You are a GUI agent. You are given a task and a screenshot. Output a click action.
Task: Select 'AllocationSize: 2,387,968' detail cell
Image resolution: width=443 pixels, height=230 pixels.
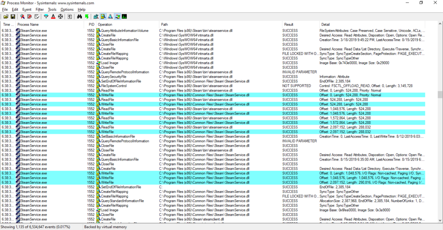pyautogui.click(x=372, y=201)
